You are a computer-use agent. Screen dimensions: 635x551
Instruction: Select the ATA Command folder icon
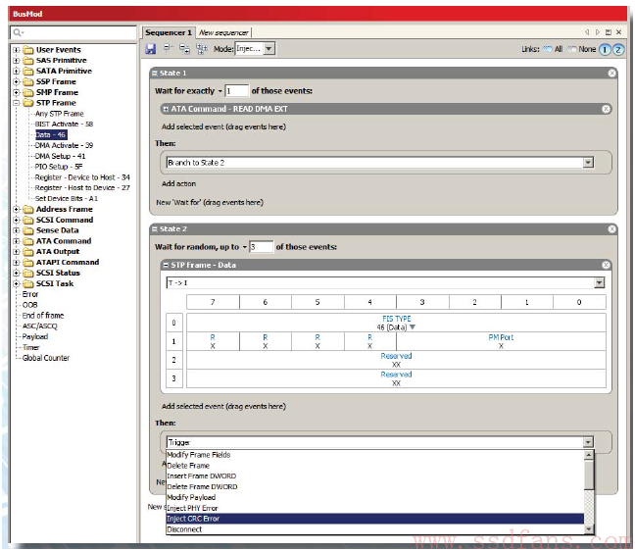pos(28,241)
